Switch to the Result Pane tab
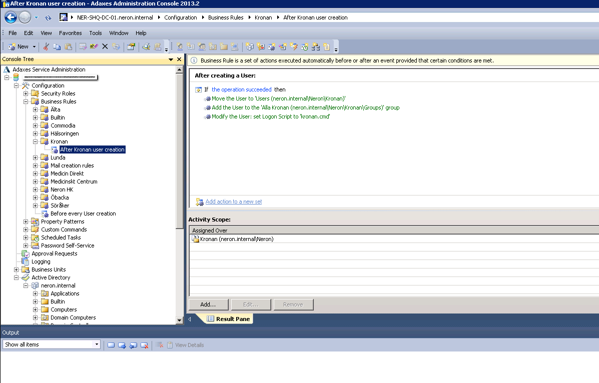The height and width of the screenshot is (383, 599). (x=229, y=319)
